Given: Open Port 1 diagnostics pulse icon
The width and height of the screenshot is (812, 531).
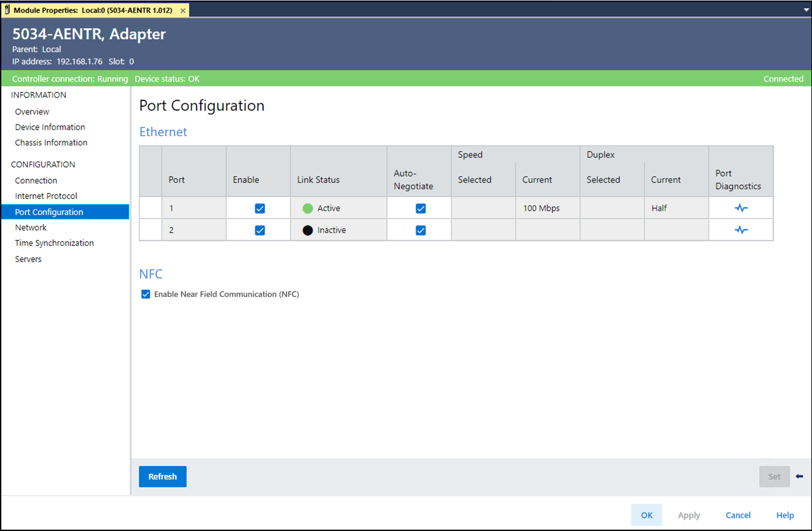Looking at the screenshot, I should (741, 208).
